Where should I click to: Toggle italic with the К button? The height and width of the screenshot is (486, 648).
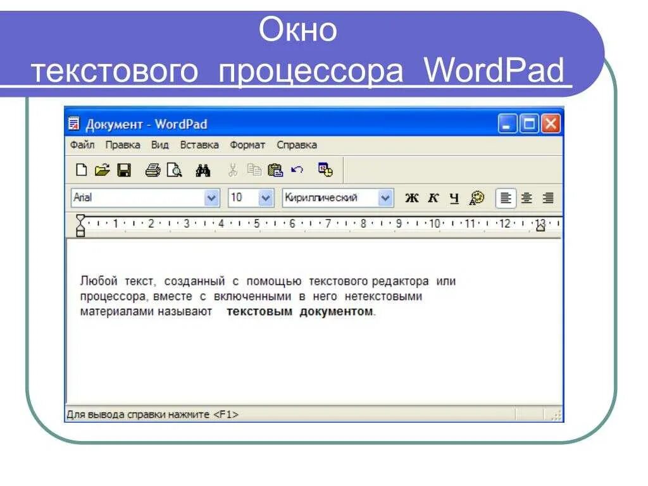point(433,198)
